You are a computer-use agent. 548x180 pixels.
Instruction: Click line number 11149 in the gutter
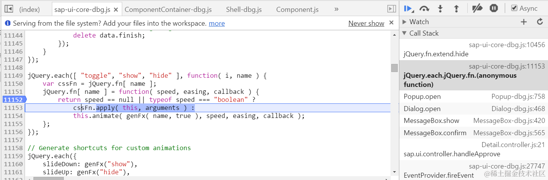click(x=13, y=75)
